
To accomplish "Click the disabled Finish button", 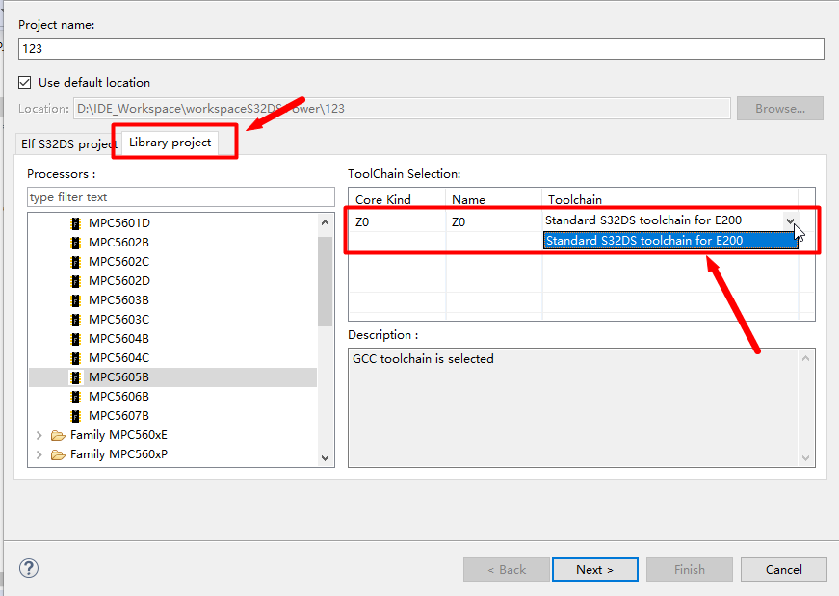I will [x=689, y=570].
